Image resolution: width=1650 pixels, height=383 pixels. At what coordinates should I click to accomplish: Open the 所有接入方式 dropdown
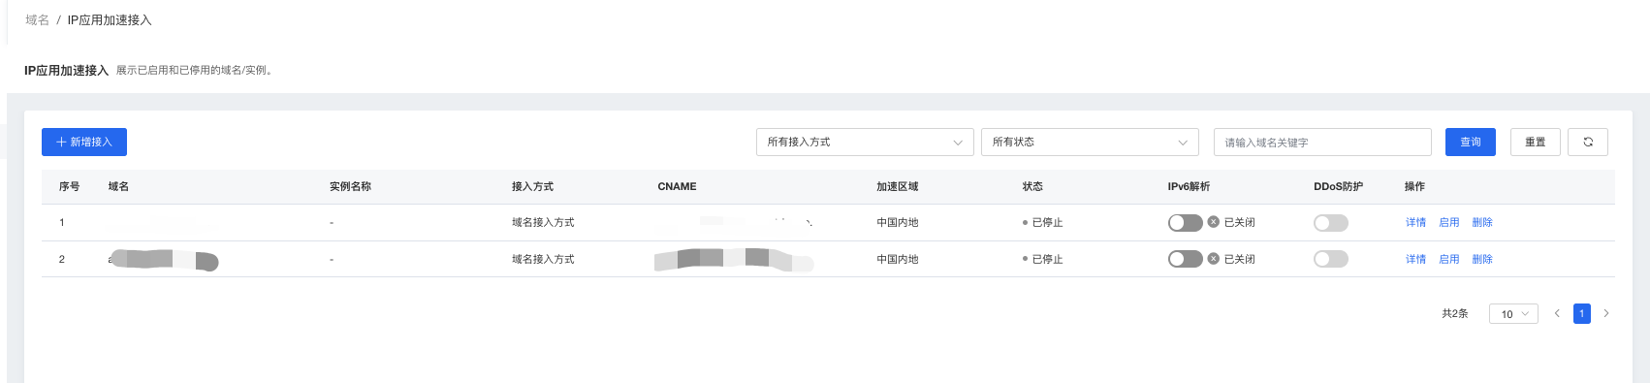pyautogui.click(x=865, y=142)
